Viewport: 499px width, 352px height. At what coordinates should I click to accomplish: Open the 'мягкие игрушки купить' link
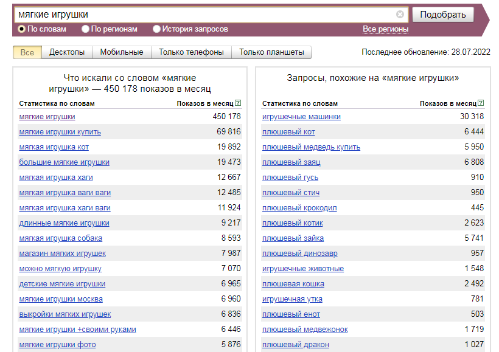(x=60, y=132)
